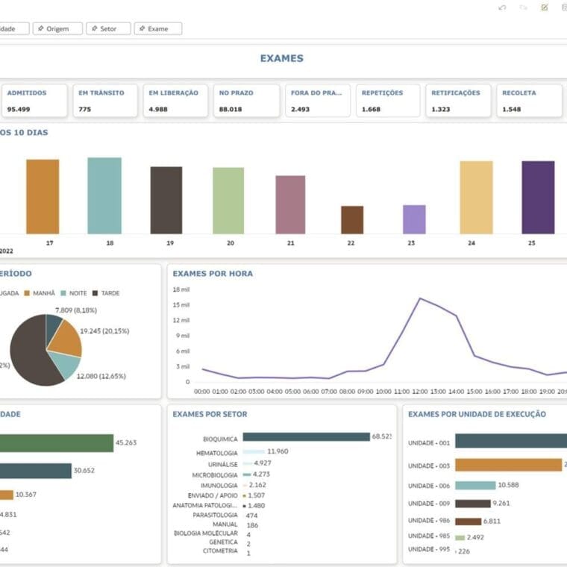Image resolution: width=567 pixels, height=567 pixels.
Task: Click the undo arrow icon
Action: click(502, 7)
